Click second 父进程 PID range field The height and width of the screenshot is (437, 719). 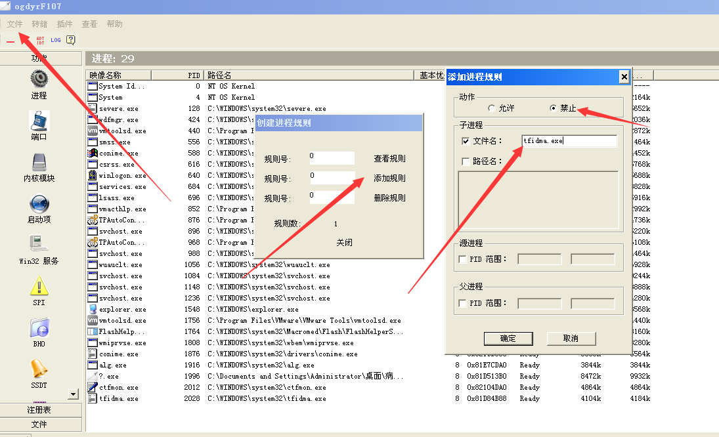(x=592, y=303)
